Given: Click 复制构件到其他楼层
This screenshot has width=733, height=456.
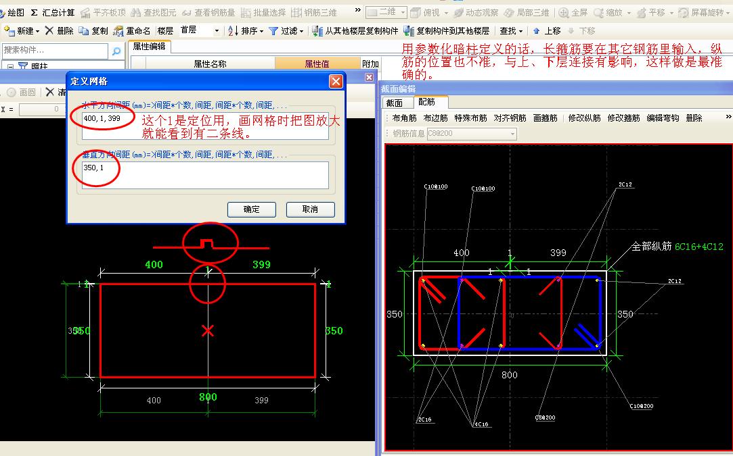Looking at the screenshot, I should 447,31.
